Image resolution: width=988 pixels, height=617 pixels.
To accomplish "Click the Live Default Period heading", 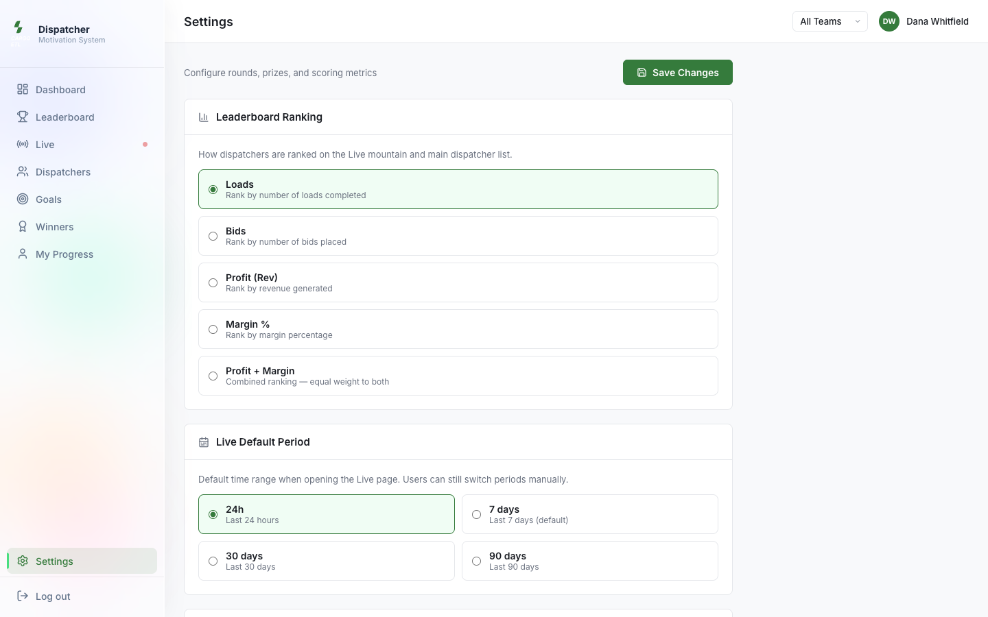I will (x=263, y=442).
